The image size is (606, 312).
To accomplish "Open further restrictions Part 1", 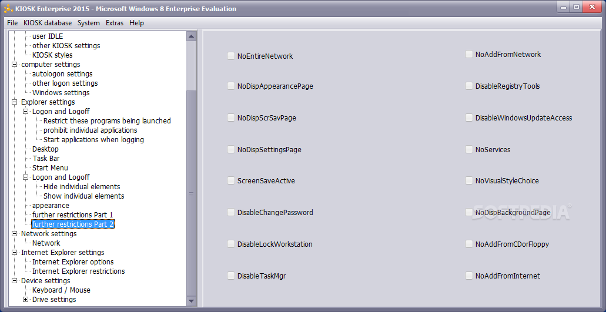I will [73, 214].
